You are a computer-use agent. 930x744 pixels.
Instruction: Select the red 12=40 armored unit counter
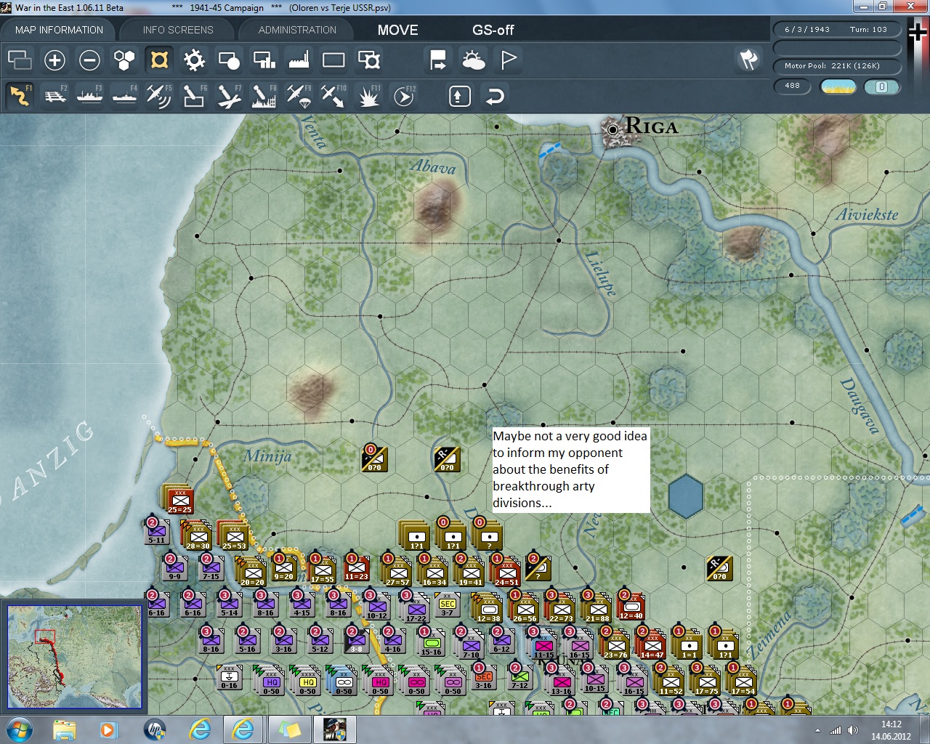[631, 606]
